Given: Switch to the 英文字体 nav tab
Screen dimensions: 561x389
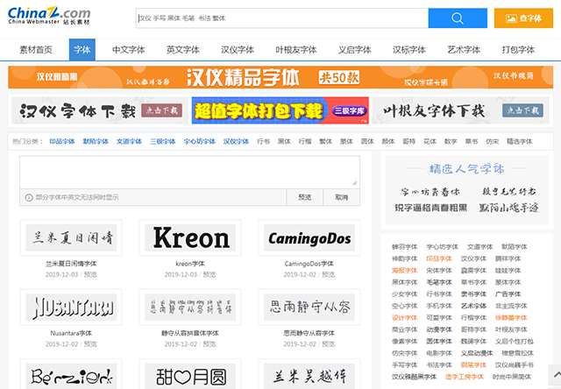Looking at the screenshot, I should coord(182,51).
